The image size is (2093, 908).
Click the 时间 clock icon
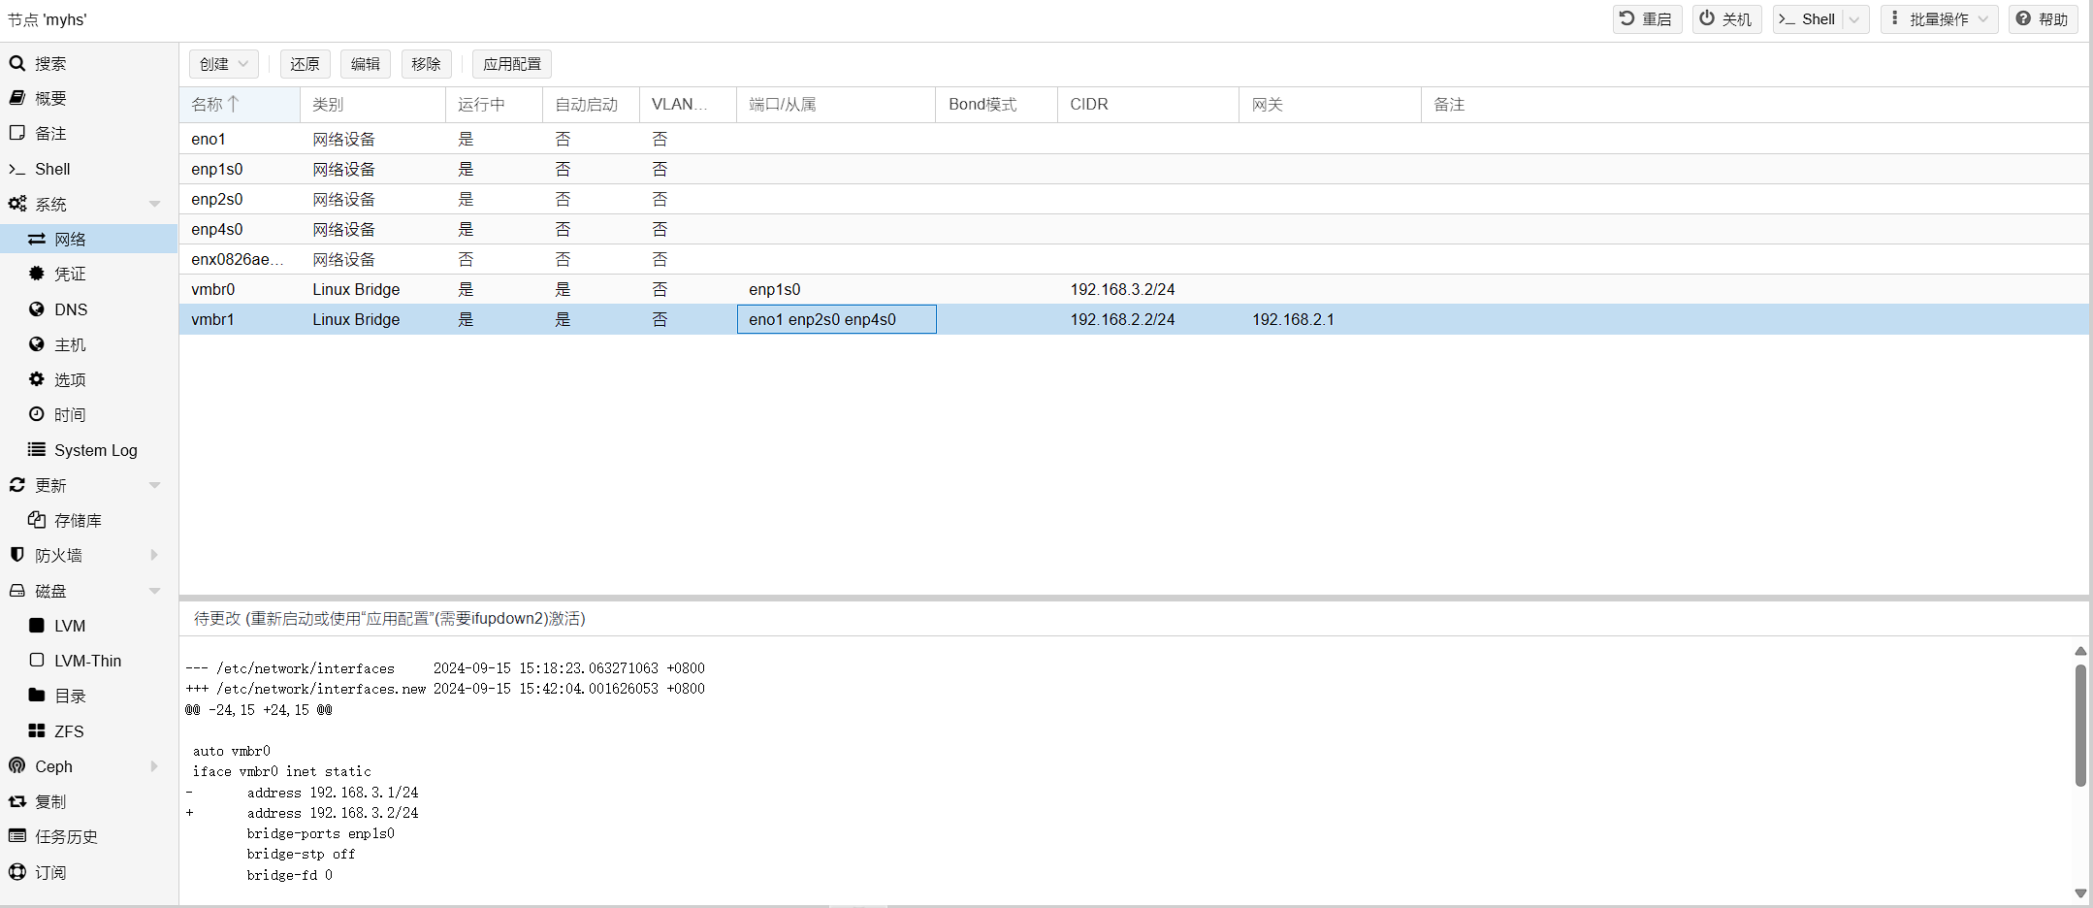click(x=37, y=414)
